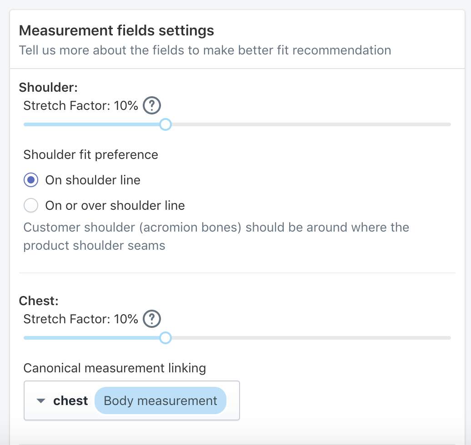Click the Body measurement pill icon
The height and width of the screenshot is (445, 471).
pyautogui.click(x=160, y=400)
